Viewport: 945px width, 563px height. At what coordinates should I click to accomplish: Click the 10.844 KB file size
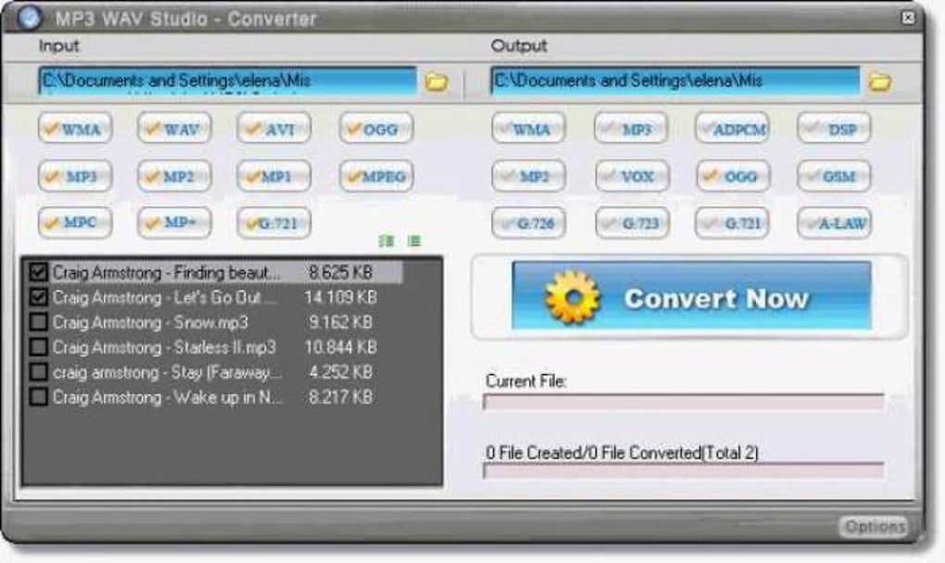click(x=341, y=347)
